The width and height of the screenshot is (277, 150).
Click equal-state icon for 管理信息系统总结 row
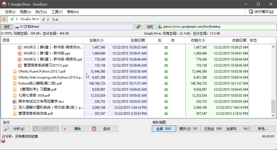[166, 114]
